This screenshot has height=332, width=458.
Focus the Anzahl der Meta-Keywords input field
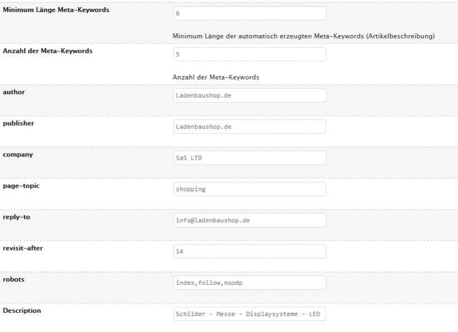[x=249, y=54]
